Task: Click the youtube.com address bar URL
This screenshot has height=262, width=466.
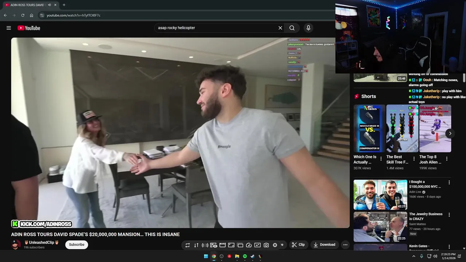Action: click(74, 15)
